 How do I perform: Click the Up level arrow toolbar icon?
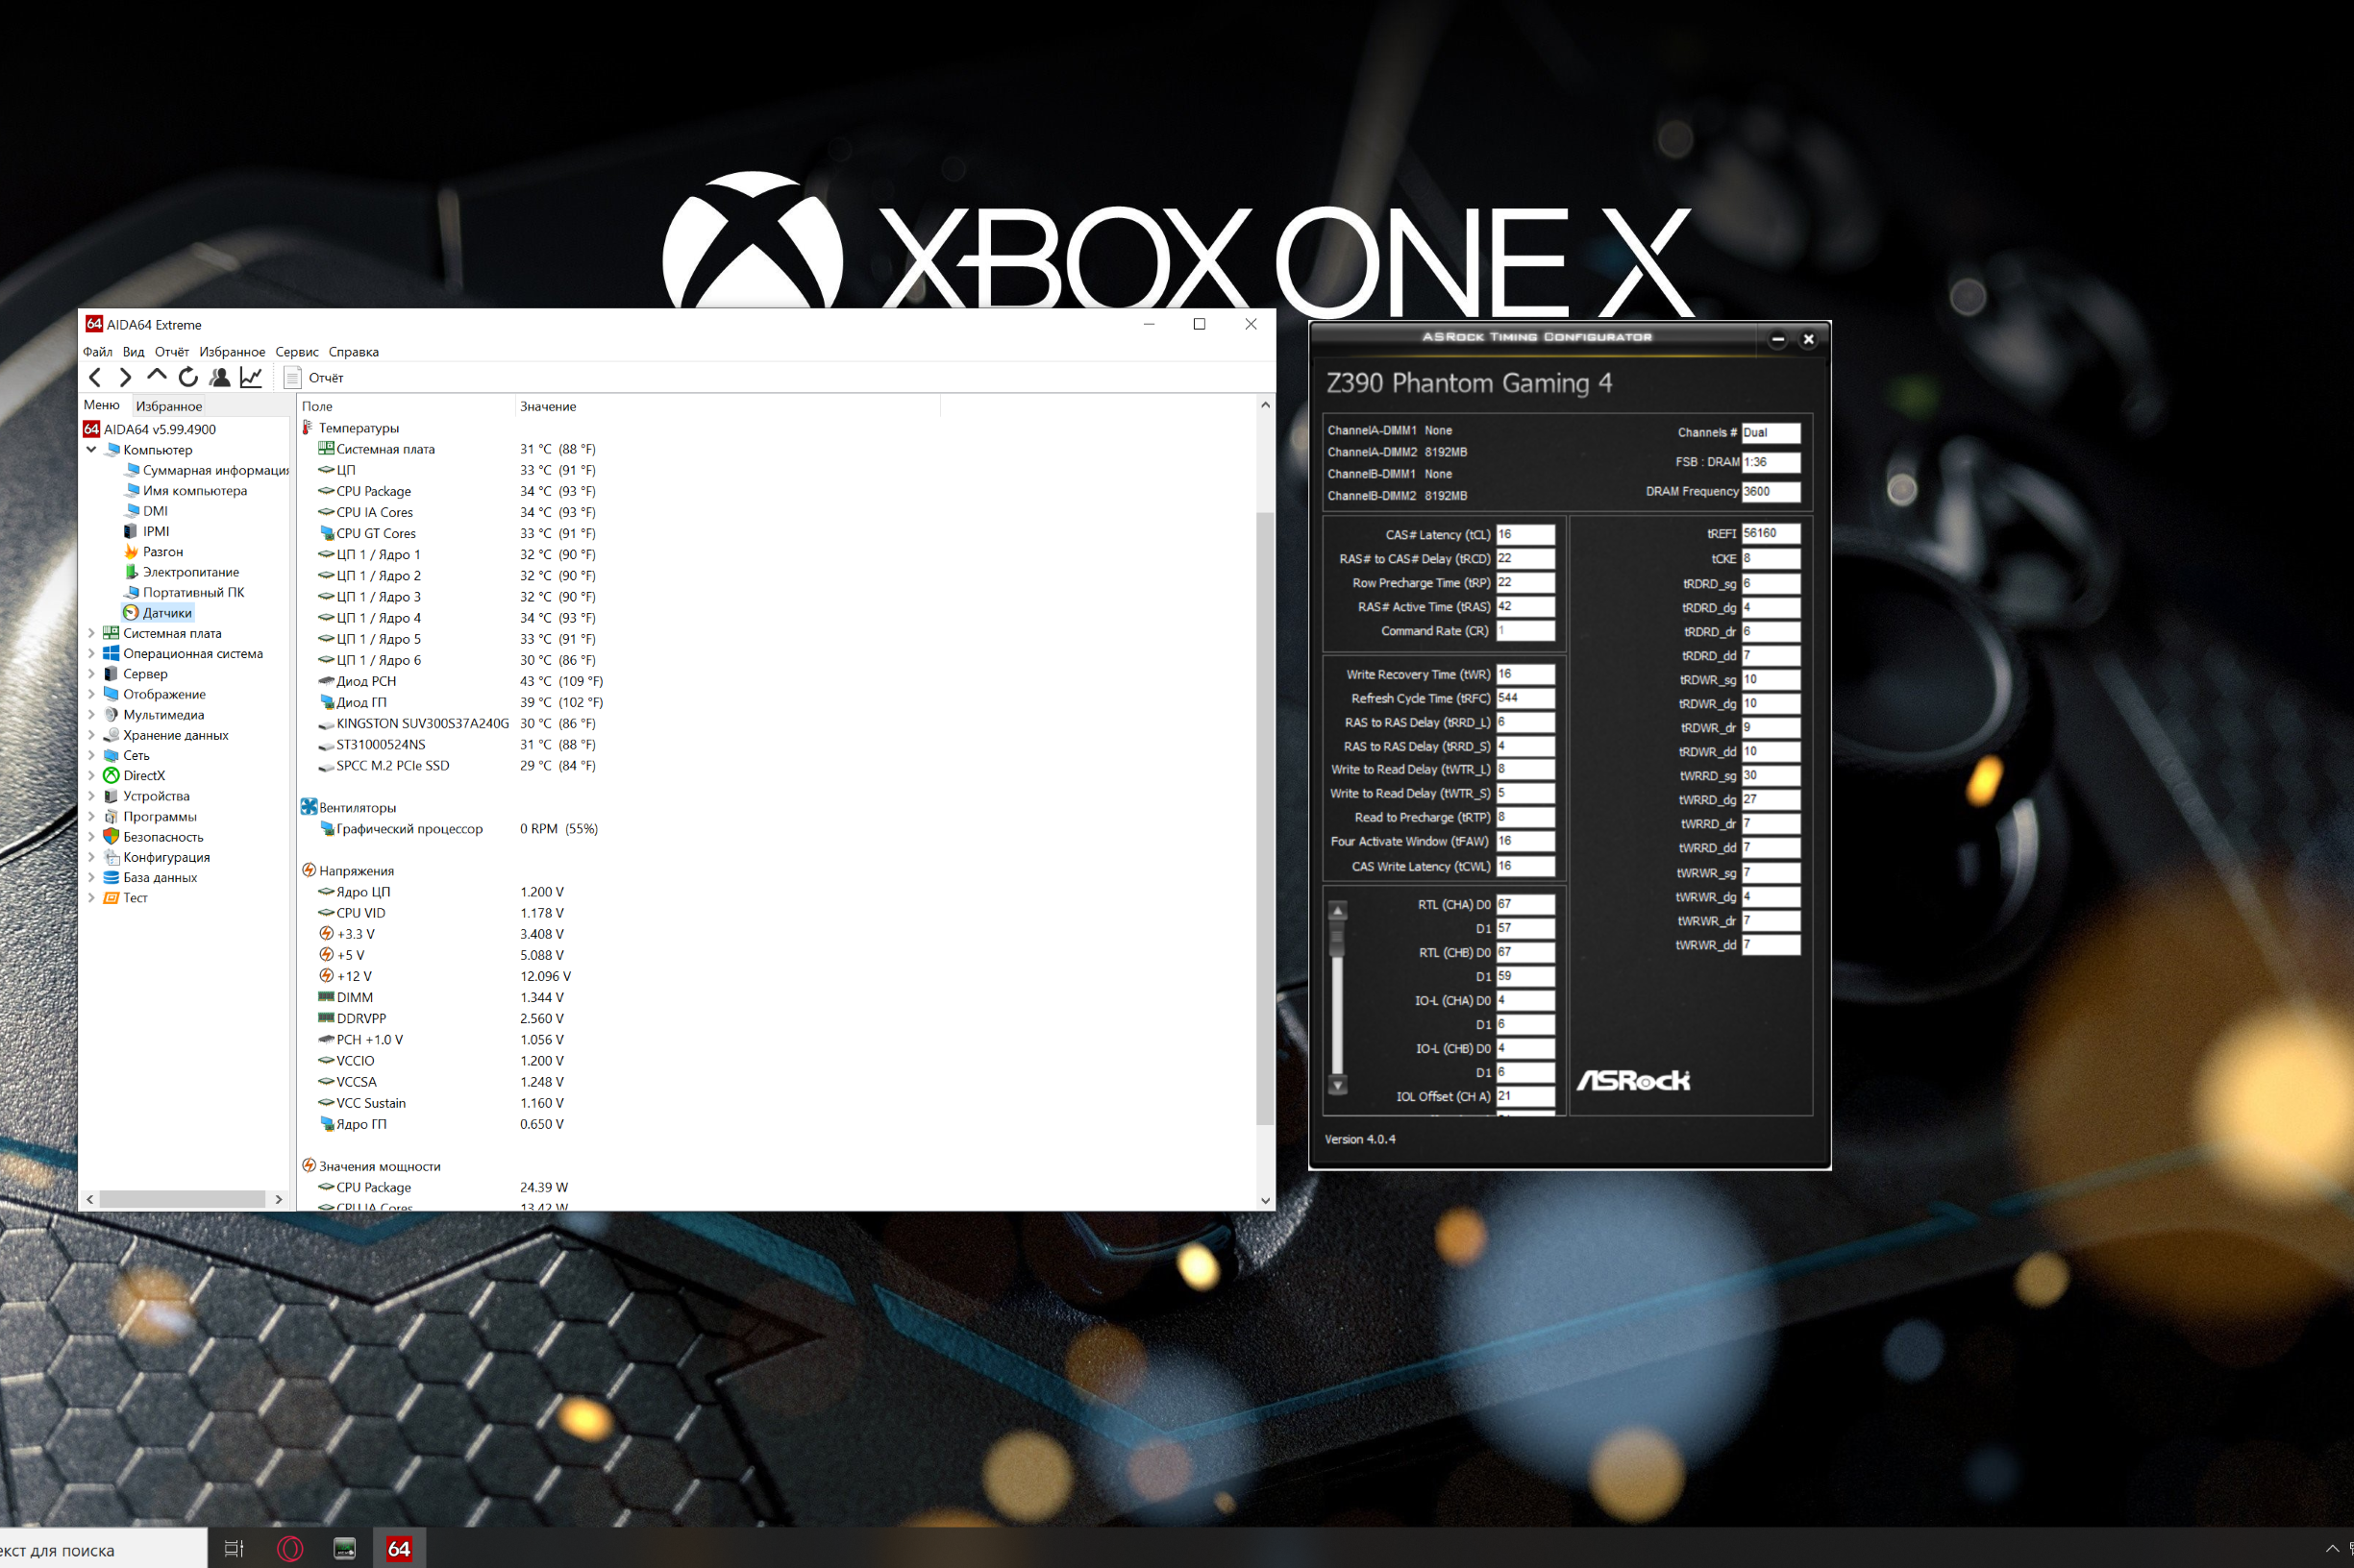click(157, 376)
